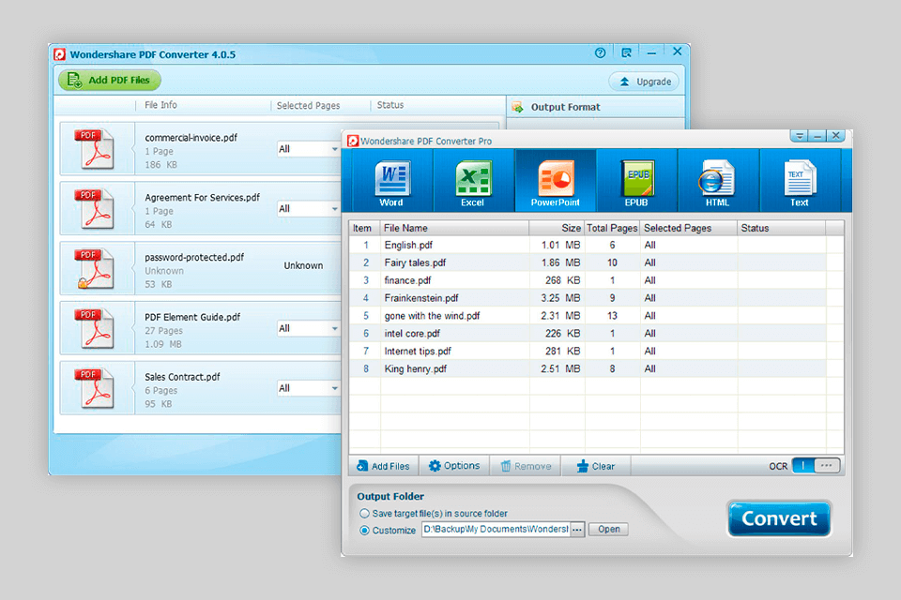
Task: Select Frainkenstein.pdf row
Action: [x=596, y=298]
